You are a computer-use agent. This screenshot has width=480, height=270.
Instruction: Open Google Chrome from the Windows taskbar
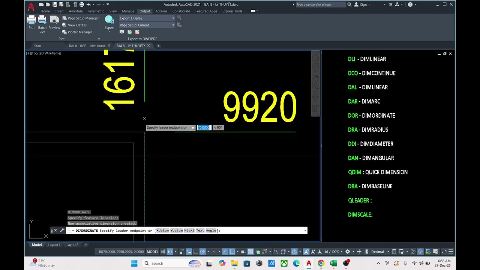321,263
